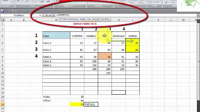The image size is (200, 112).
Task: Open the Number group dialog launcher
Action: point(112,6)
